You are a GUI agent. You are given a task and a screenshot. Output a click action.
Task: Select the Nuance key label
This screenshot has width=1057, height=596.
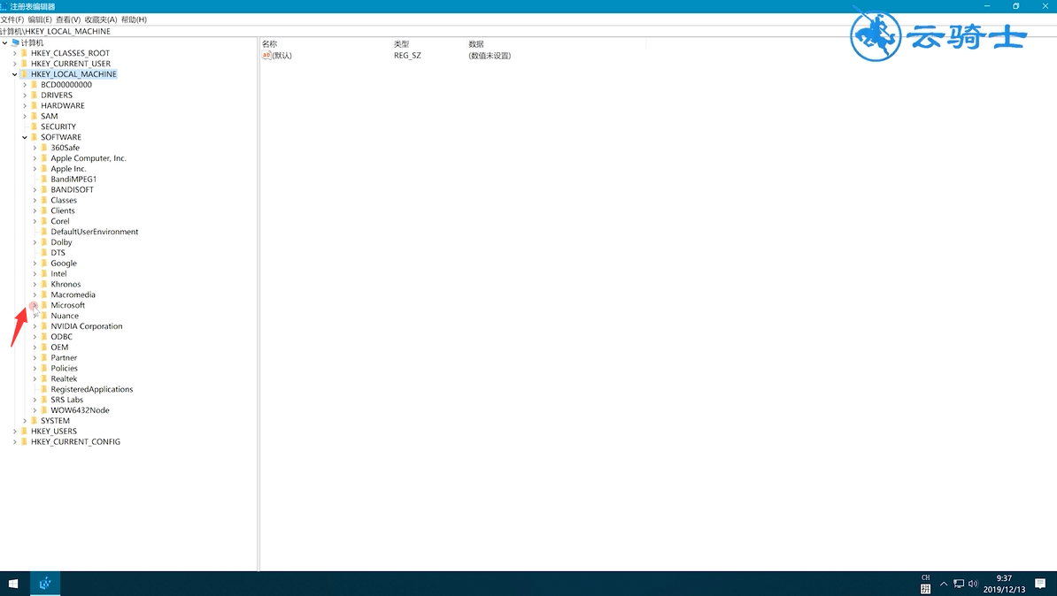65,316
